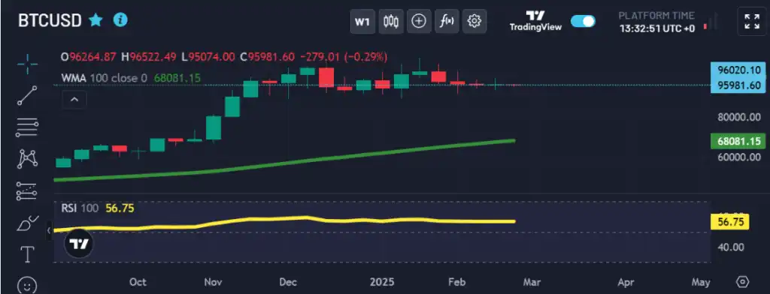Click the 2025 label on time axis
The width and height of the screenshot is (770, 294).
[x=383, y=282]
